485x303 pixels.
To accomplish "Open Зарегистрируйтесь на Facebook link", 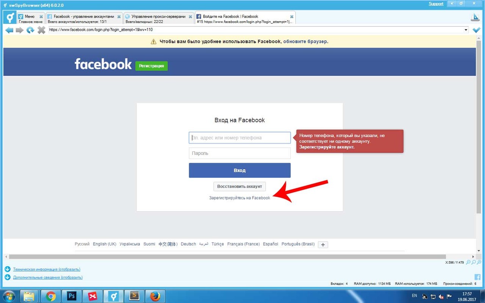I will point(239,198).
